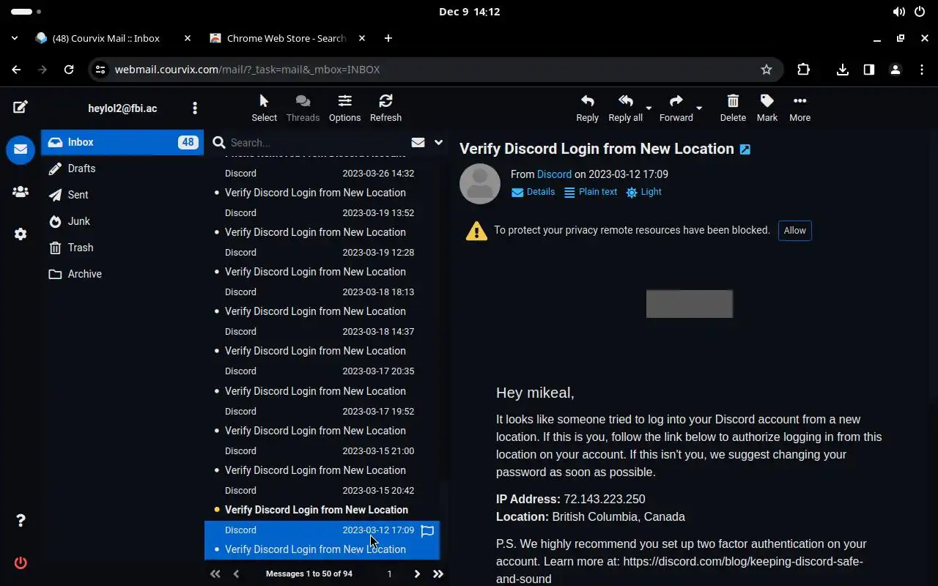Viewport: 938px width, 586px height.
Task: Open message dated 2023-03-17 20:35
Action: (322, 381)
